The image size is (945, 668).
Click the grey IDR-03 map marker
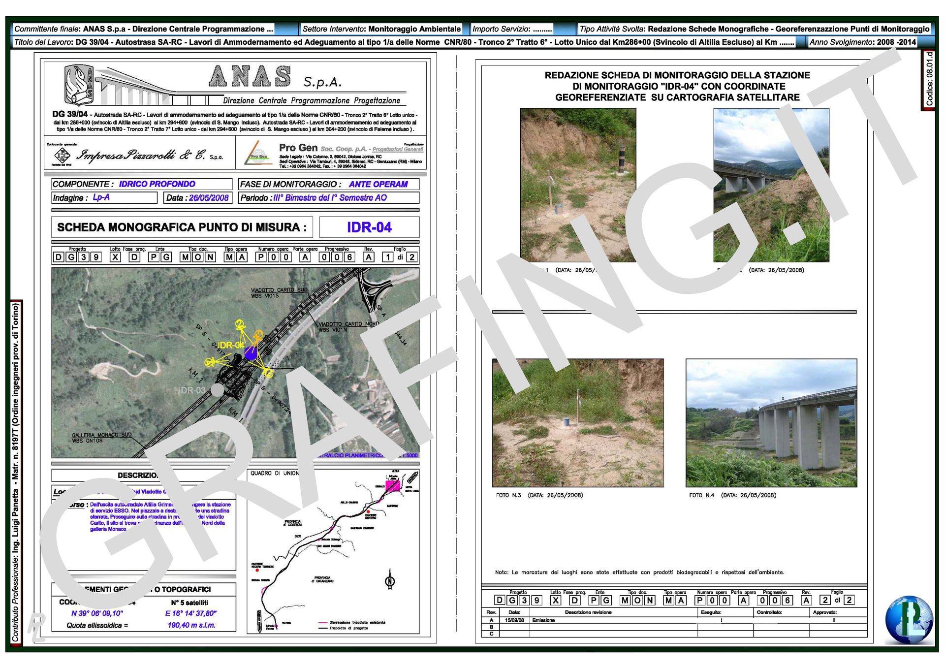[217, 390]
